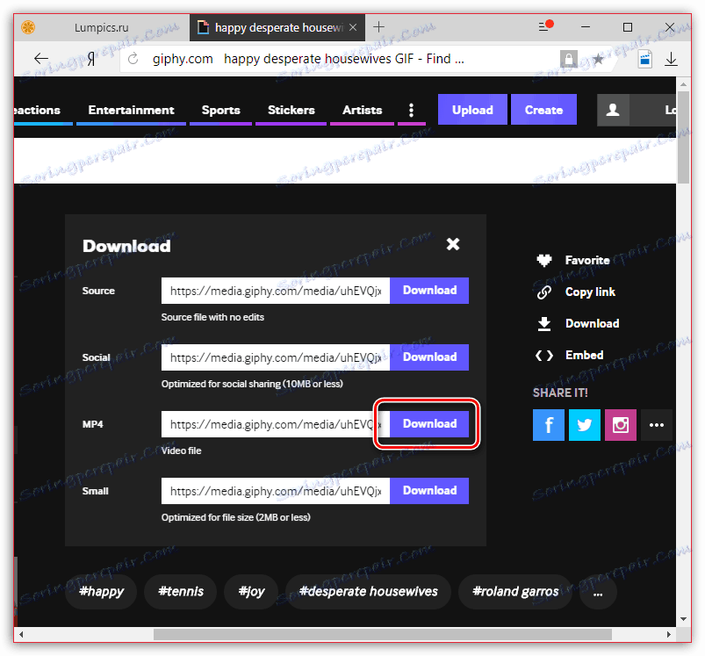Open the Stickers category
The image size is (705, 656).
[291, 110]
